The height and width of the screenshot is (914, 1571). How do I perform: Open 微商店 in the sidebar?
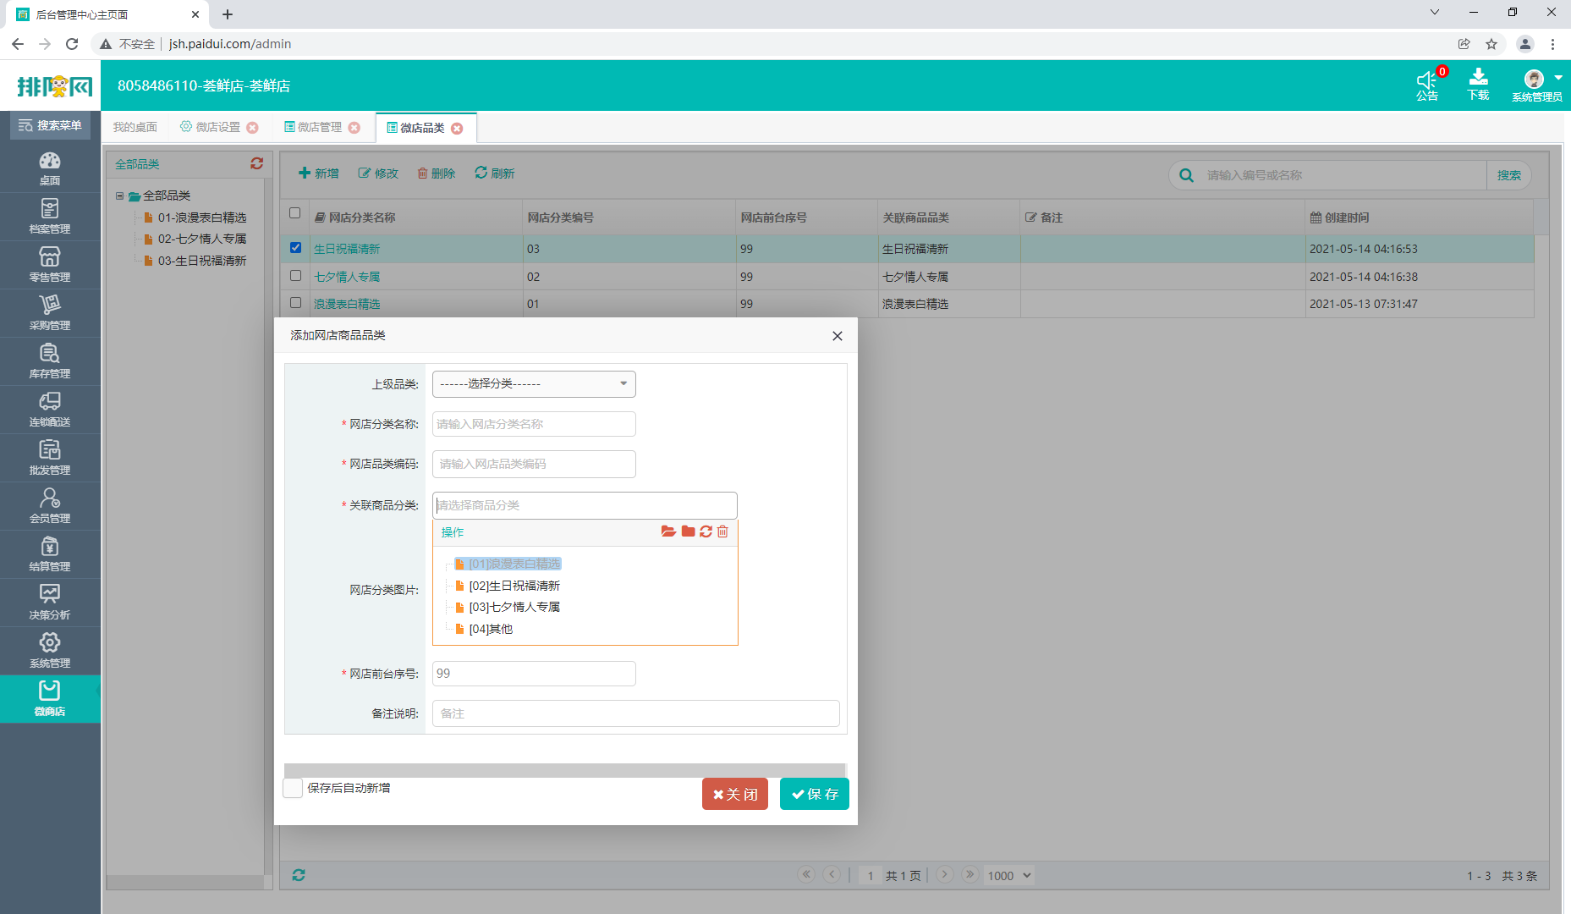pyautogui.click(x=50, y=699)
